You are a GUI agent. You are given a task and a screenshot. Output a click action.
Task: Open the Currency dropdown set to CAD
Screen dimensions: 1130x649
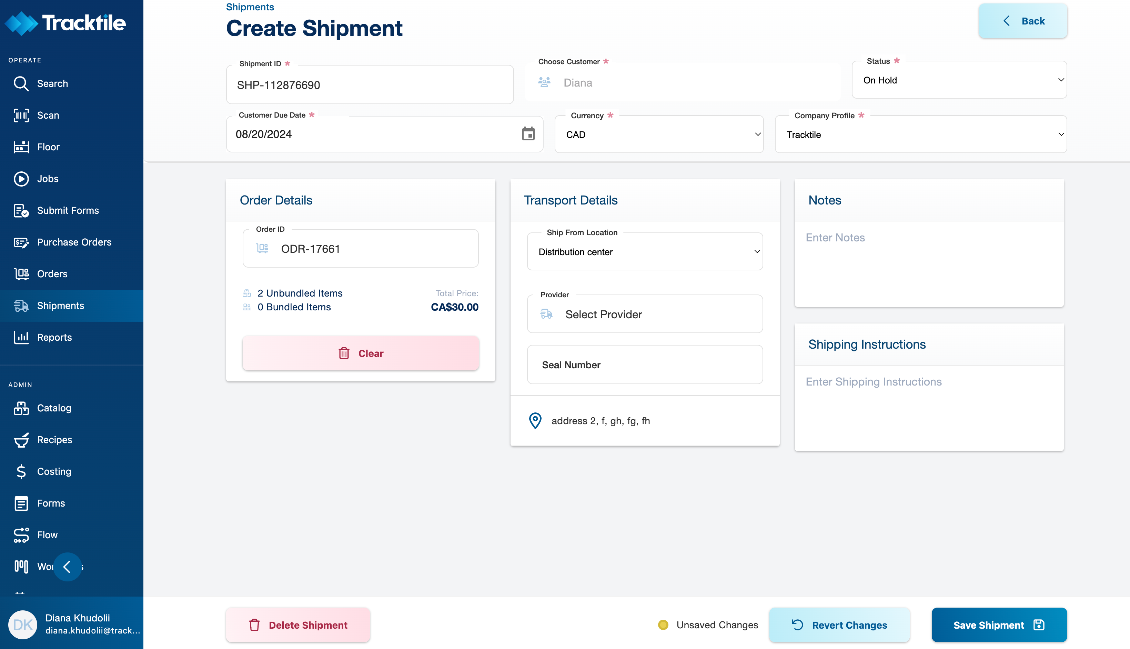(x=659, y=134)
